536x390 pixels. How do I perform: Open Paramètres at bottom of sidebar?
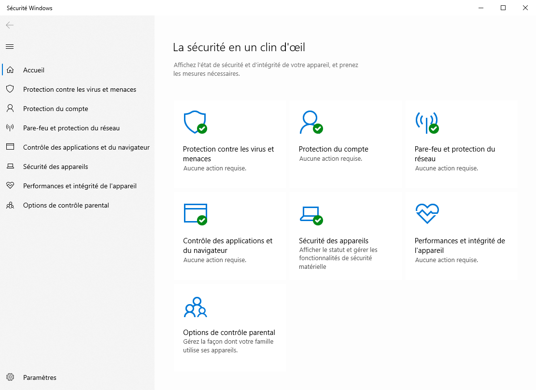pos(77,377)
